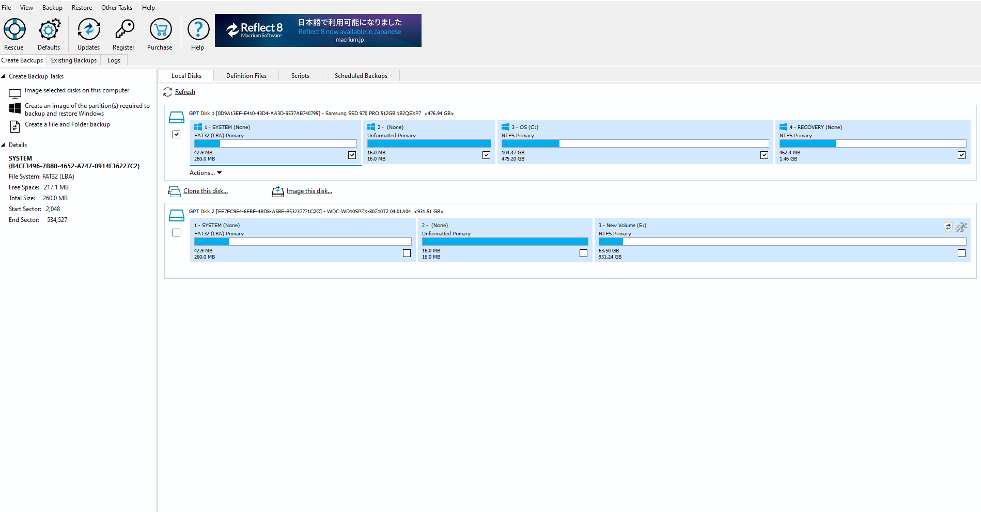
Task: Click the Help question mark icon
Action: click(x=198, y=29)
